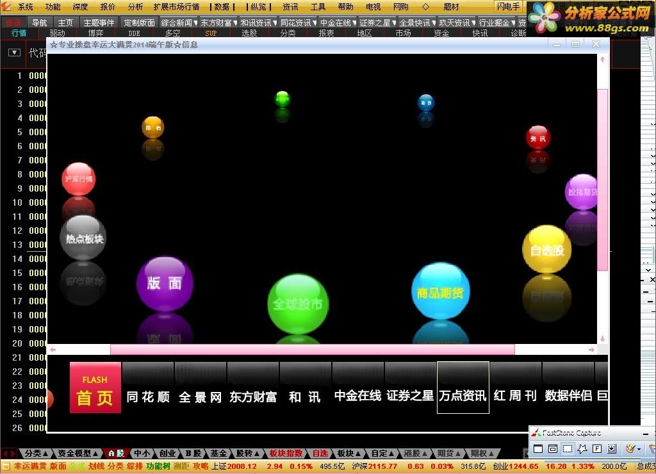Click the 功能树 status bar entry
Screen dimensions: 656x474
158,466
